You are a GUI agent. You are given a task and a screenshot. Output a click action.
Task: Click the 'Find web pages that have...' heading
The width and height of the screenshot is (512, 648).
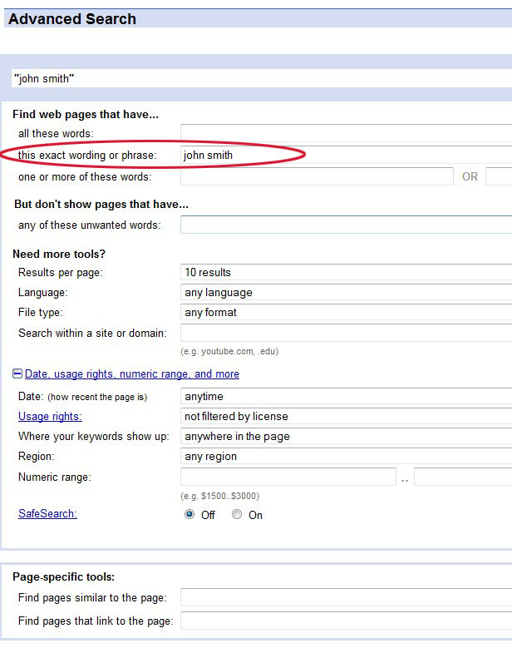(86, 114)
